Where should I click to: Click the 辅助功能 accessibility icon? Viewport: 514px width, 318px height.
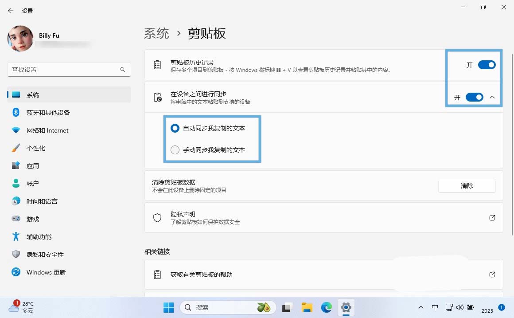[x=16, y=237]
